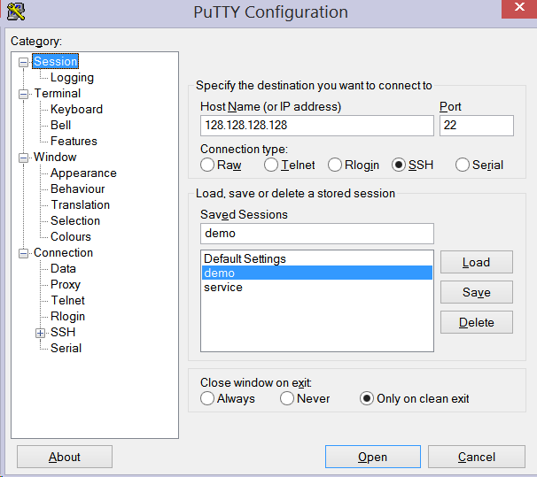
Task: Open the Rlogin tree category
Action: (67, 317)
